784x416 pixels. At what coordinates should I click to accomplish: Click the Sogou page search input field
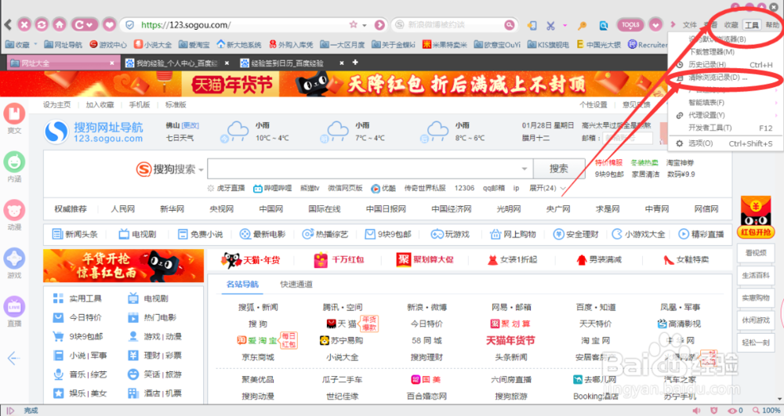(370, 168)
